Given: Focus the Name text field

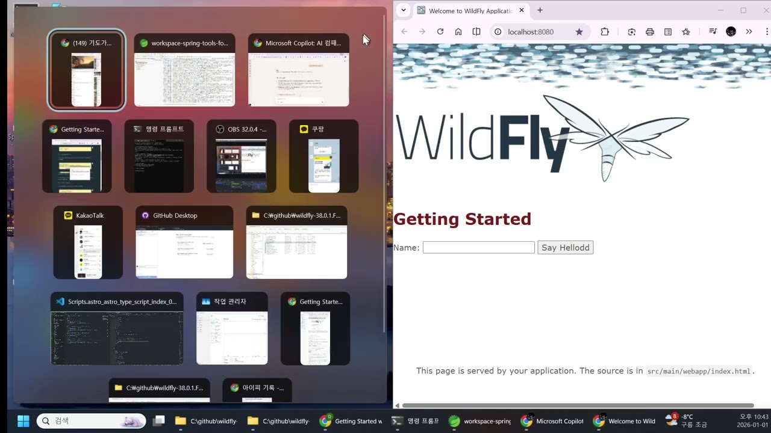Looking at the screenshot, I should pyautogui.click(x=479, y=247).
